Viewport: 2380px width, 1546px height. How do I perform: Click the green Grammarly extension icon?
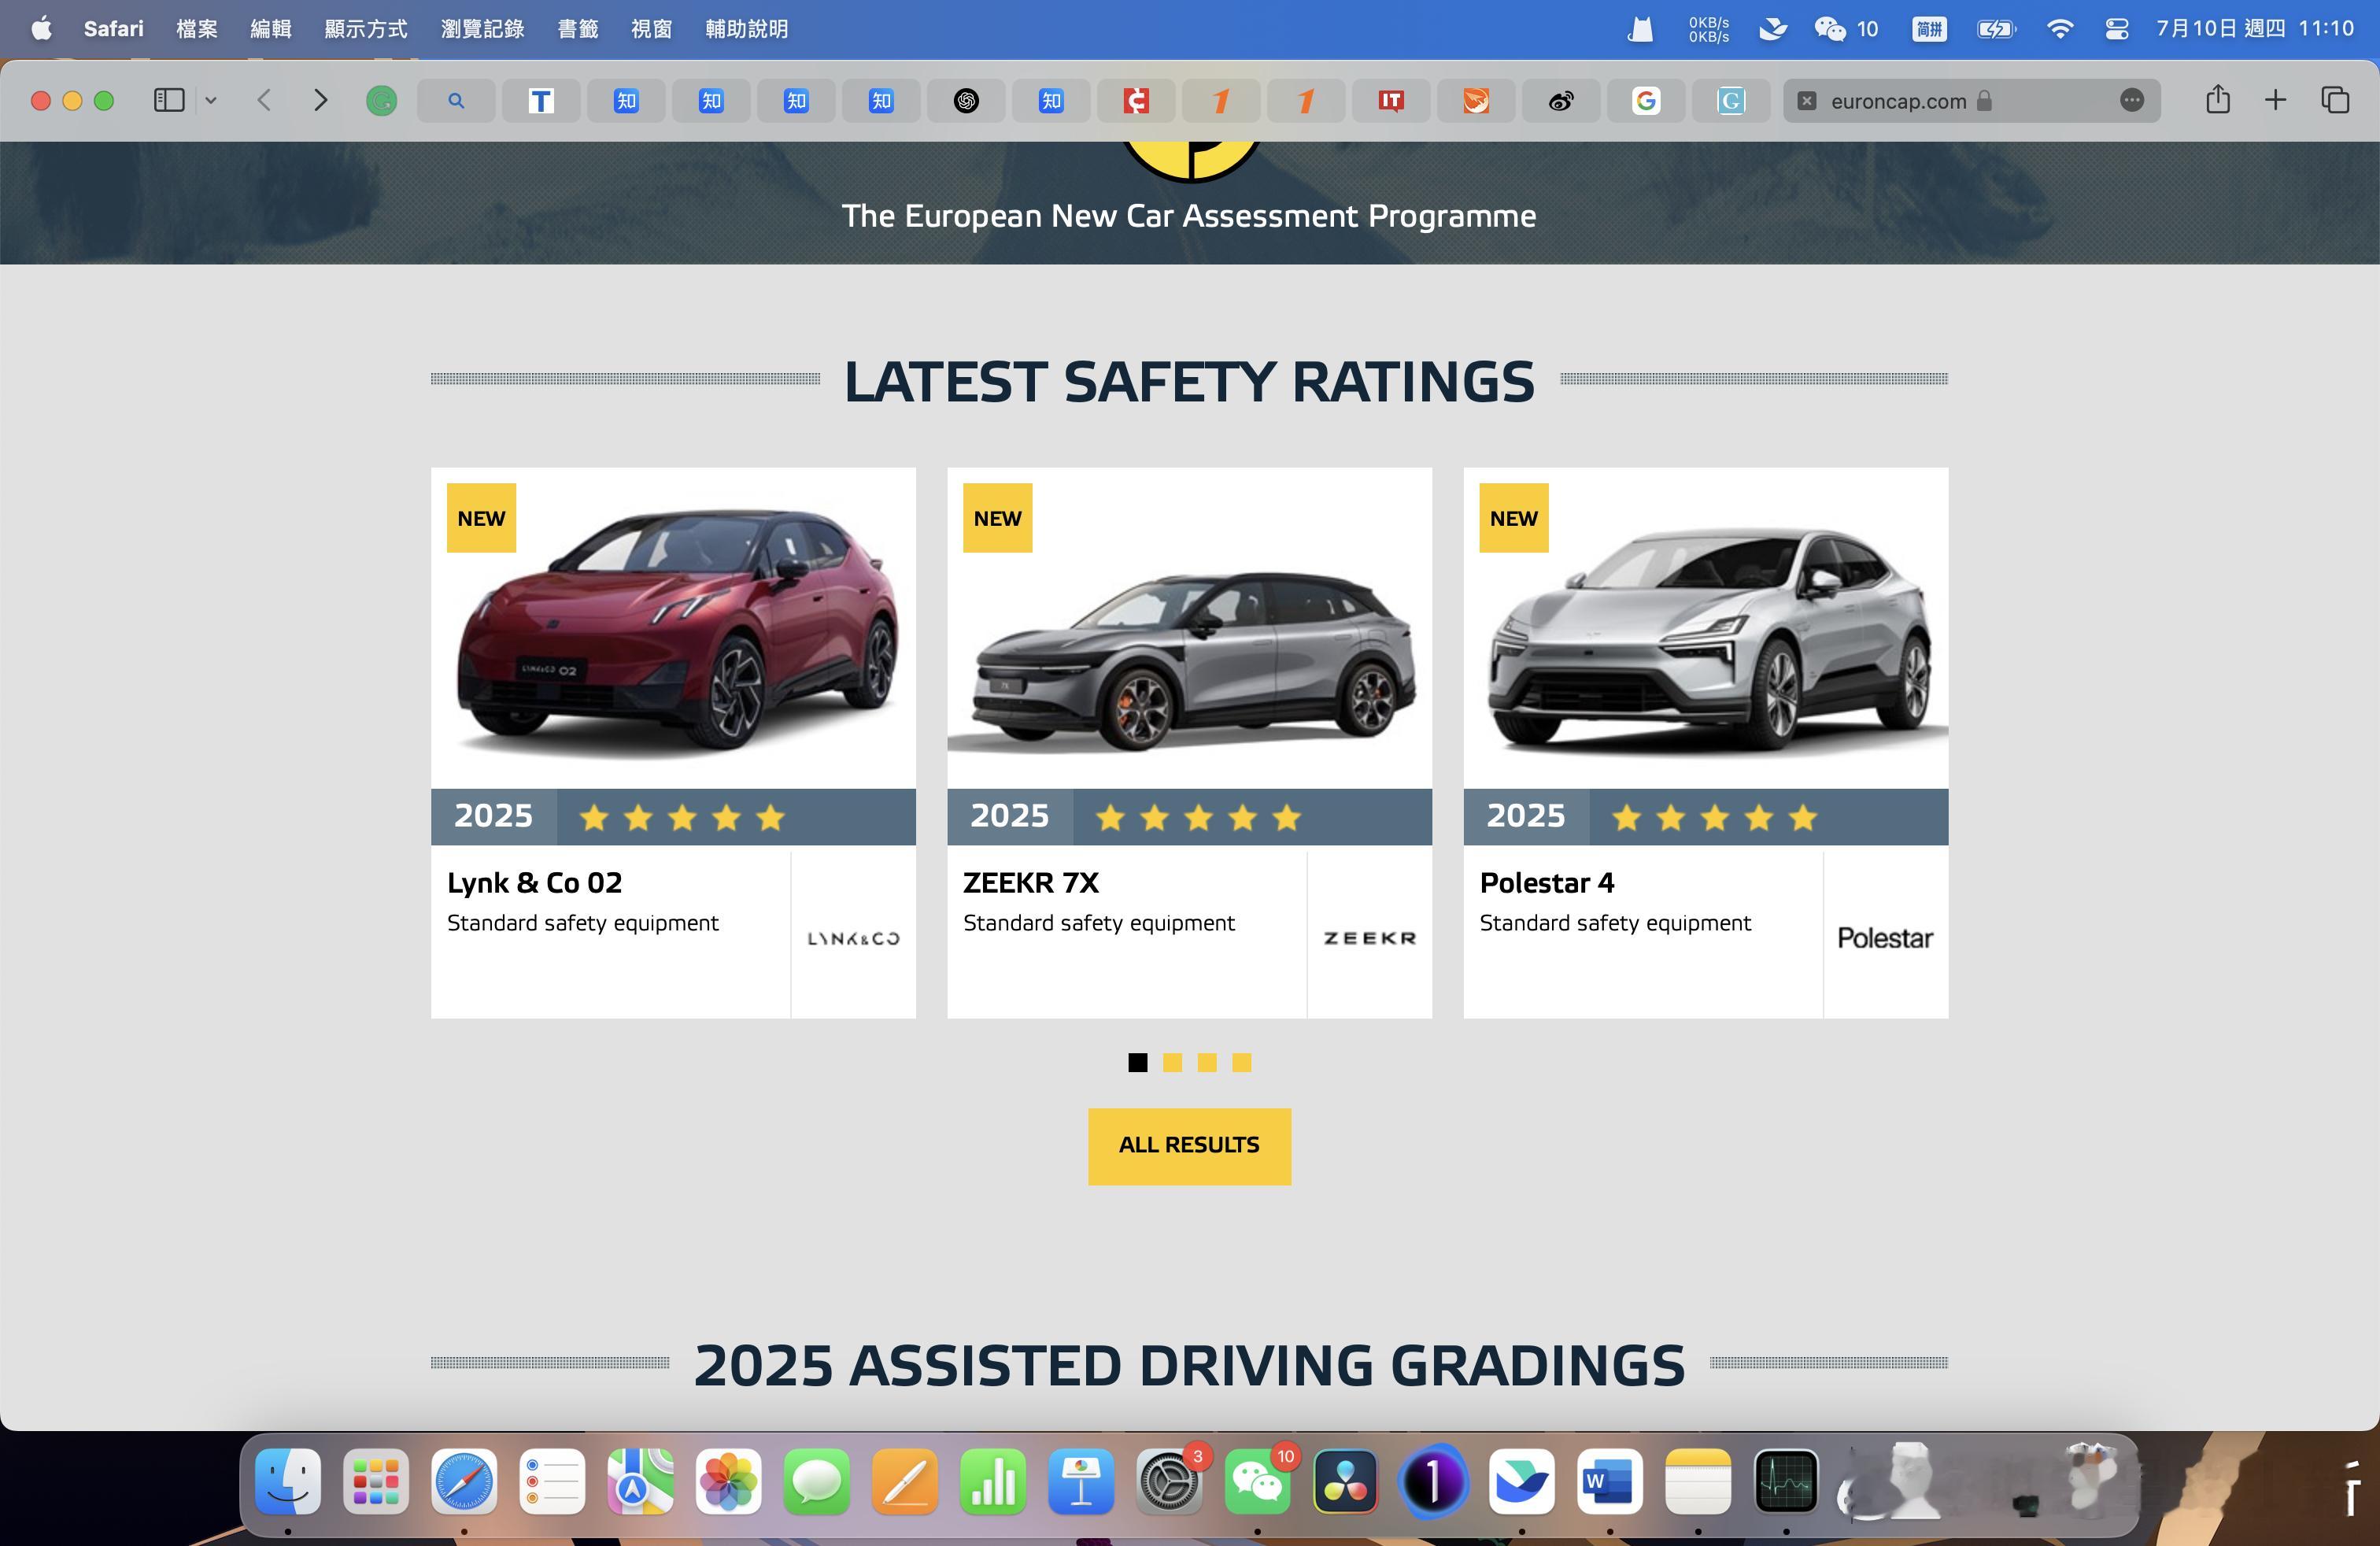click(x=381, y=100)
